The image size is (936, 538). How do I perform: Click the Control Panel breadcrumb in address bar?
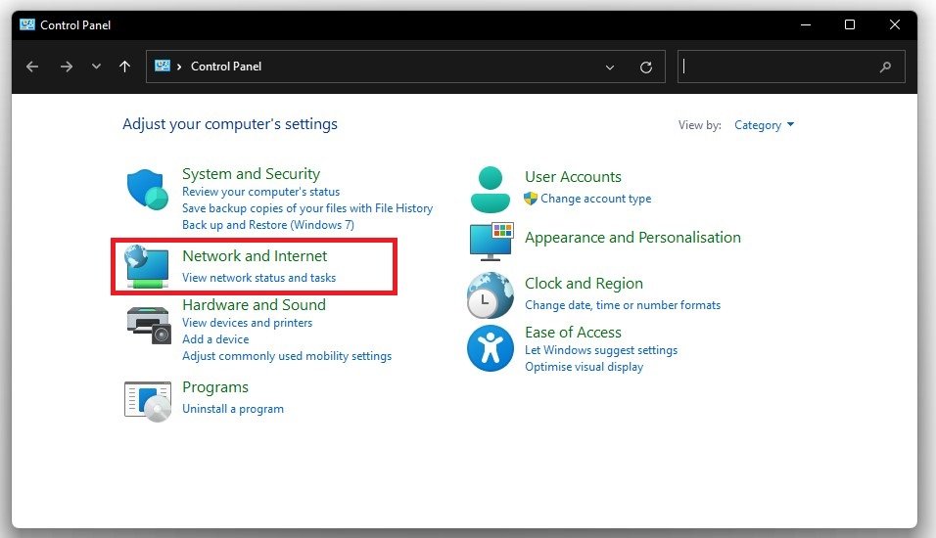pos(226,67)
